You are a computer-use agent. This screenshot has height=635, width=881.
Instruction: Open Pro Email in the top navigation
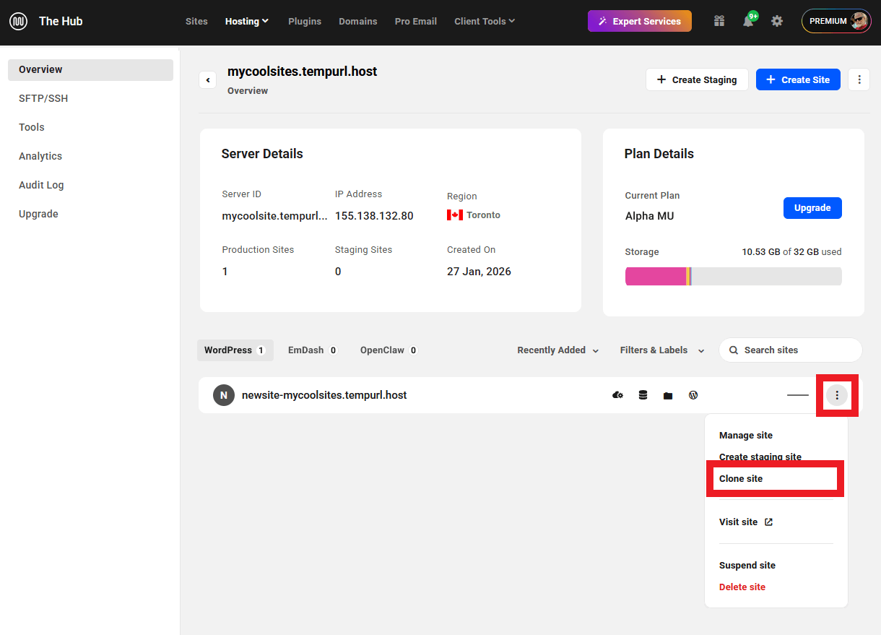point(416,21)
